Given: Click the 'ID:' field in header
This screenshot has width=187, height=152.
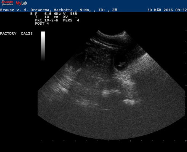Looking at the screenshot, I should (x=102, y=10).
